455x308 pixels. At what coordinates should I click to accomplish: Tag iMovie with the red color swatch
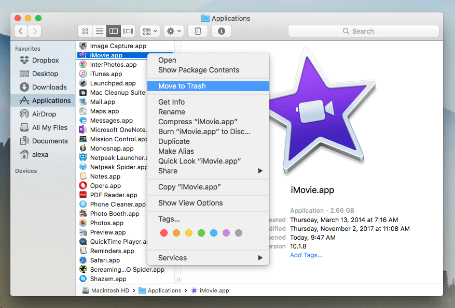[164, 233]
